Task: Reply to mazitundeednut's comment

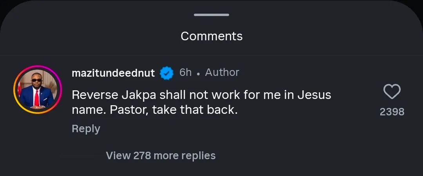Action: 86,129
